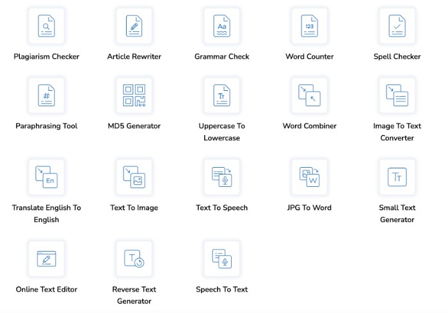
Task: Open Translate English To English icon
Action: [47, 177]
